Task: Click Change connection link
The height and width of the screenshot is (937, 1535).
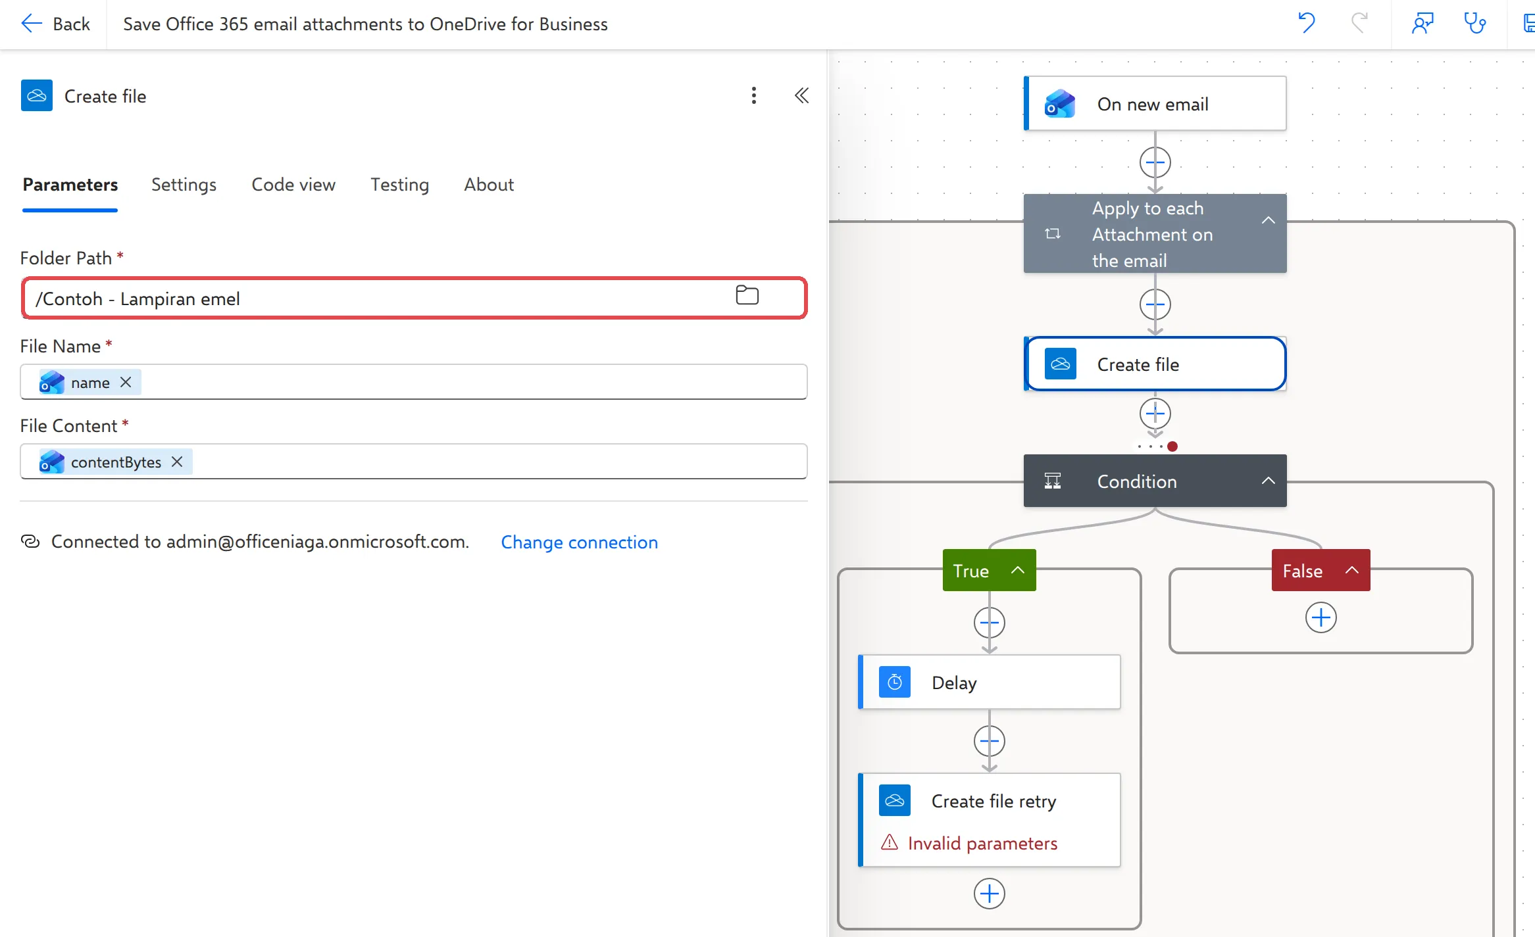Action: [580, 542]
